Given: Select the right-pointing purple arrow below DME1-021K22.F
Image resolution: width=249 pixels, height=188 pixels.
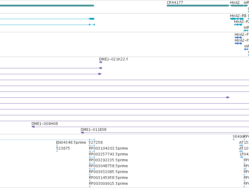Looking at the screenshot, I should pyautogui.click(x=100, y=74).
